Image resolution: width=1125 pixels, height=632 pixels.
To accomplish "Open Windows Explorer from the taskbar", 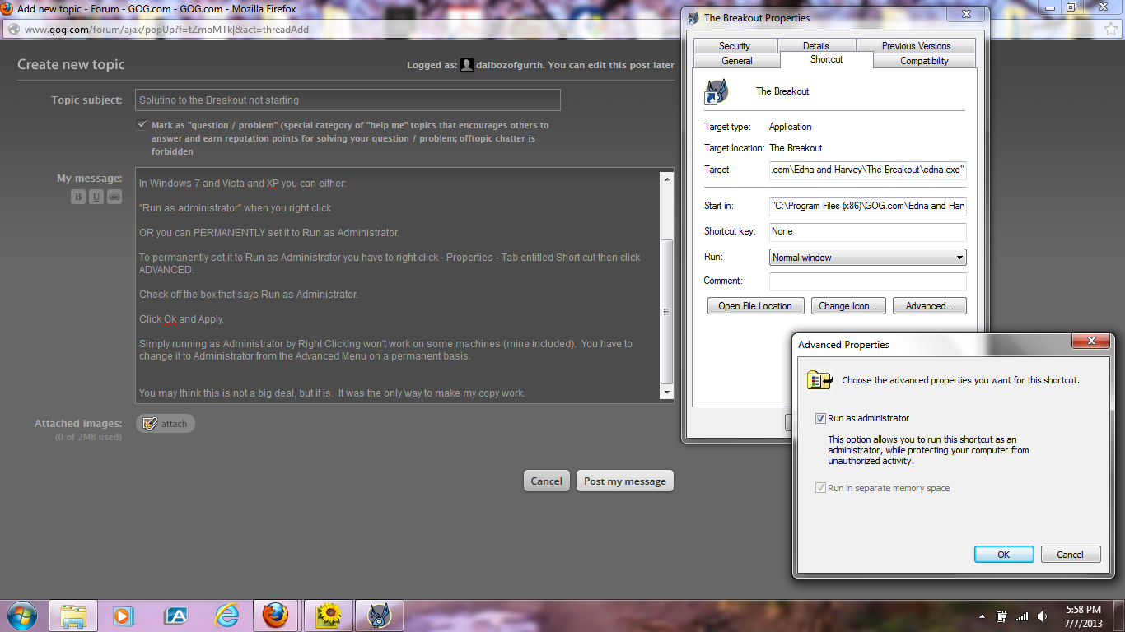I will pyautogui.click(x=73, y=616).
